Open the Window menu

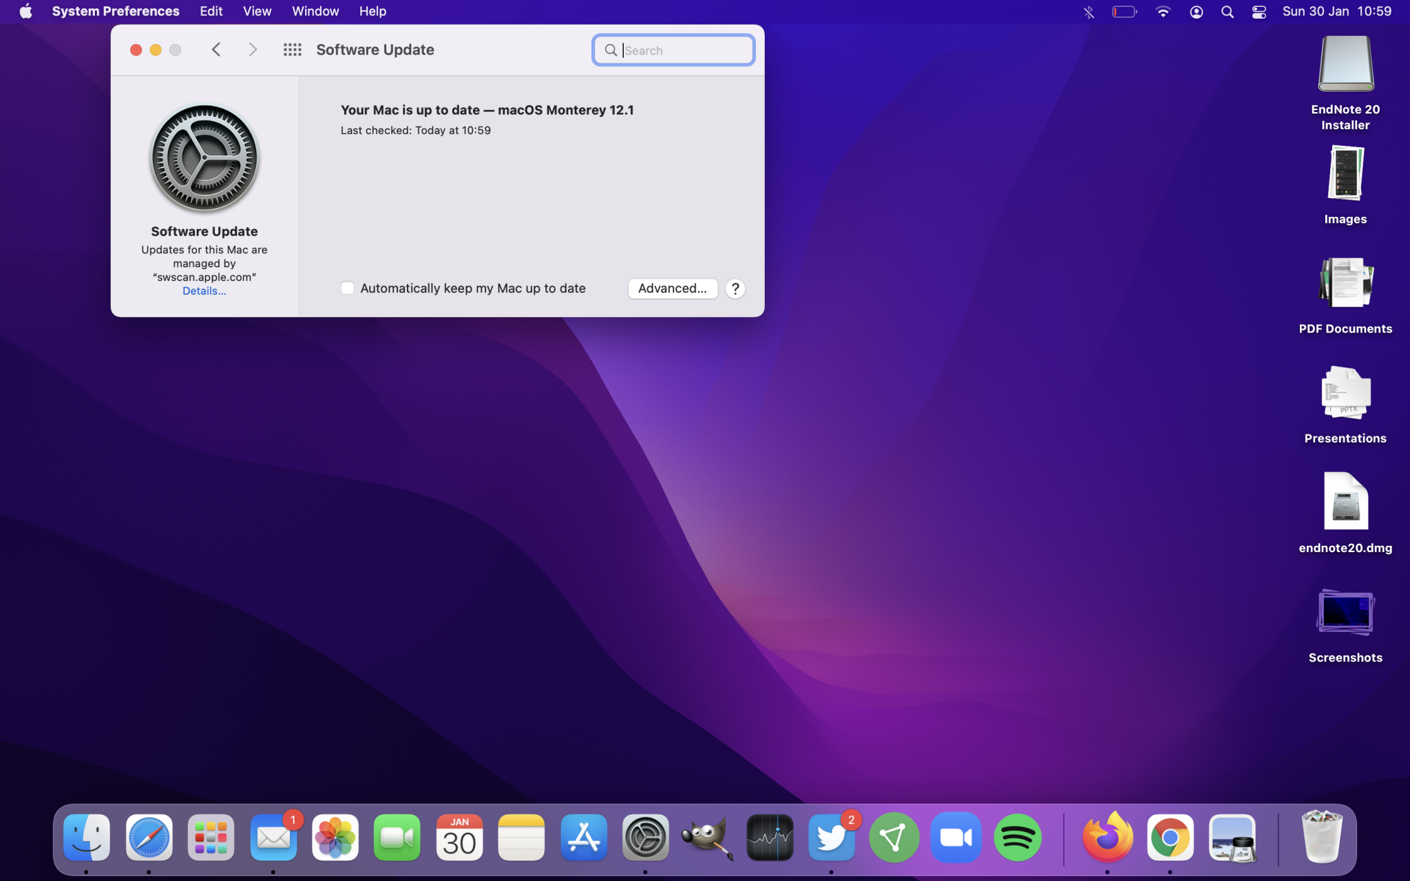(315, 11)
